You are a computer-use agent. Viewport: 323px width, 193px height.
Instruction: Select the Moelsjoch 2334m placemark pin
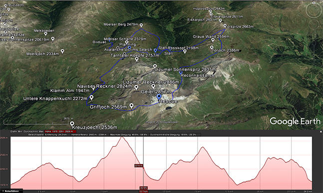(x=62, y=51)
